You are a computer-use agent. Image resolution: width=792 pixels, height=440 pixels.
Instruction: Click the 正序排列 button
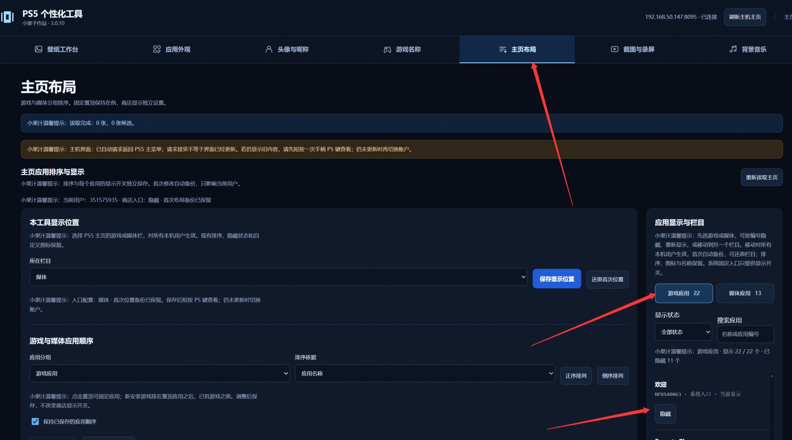pyautogui.click(x=576, y=376)
